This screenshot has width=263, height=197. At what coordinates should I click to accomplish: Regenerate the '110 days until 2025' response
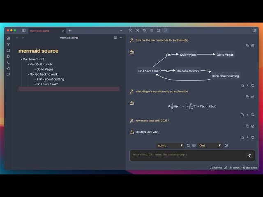(x=253, y=137)
